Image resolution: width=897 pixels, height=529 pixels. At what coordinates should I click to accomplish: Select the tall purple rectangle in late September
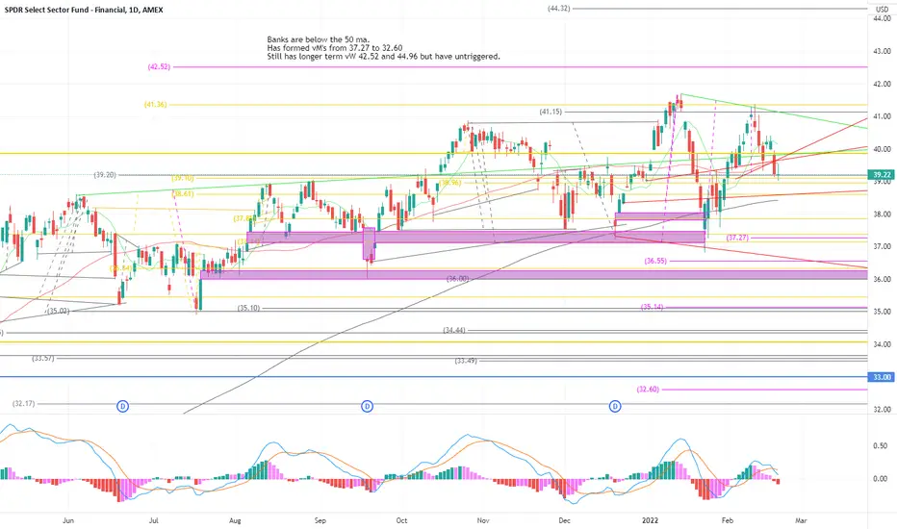tap(369, 243)
